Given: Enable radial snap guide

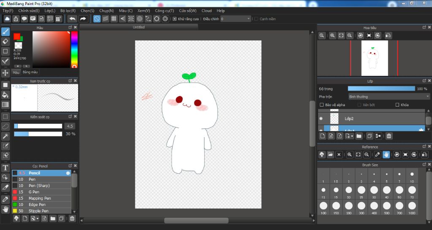Looking at the screenshot, I should 131,19.
